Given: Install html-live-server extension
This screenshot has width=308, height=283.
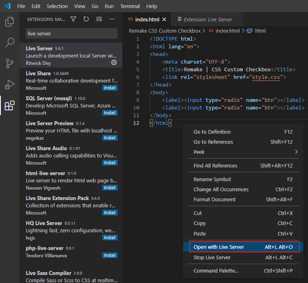Looking at the screenshot, I should pos(110,188).
